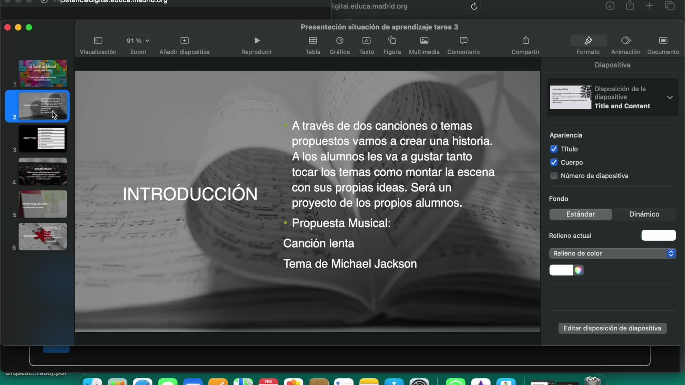Insert a Texto box
The image size is (685, 385).
(366, 41)
